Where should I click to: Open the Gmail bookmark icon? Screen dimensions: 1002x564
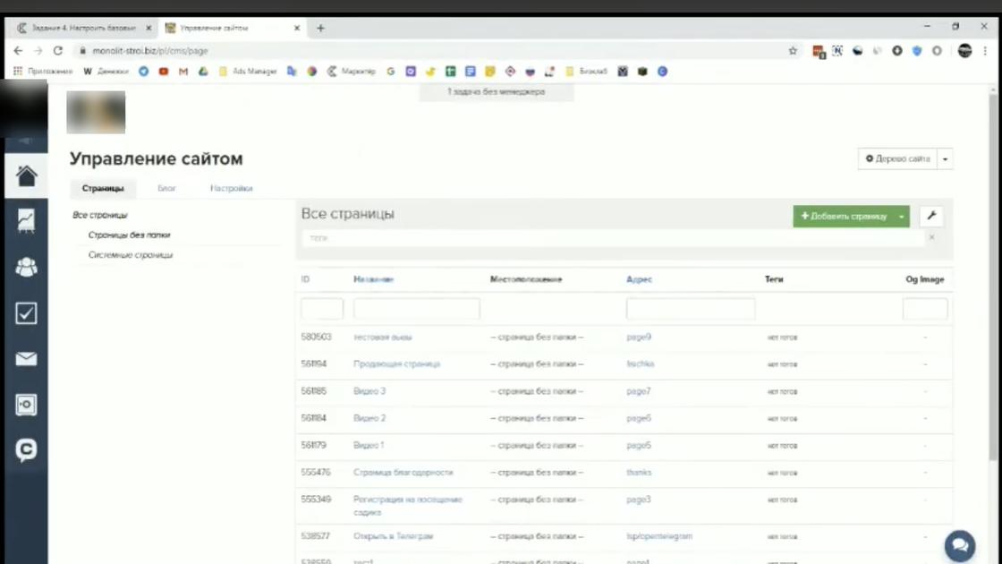pyautogui.click(x=183, y=72)
